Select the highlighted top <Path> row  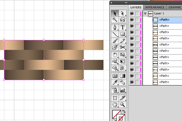[x=167, y=20]
